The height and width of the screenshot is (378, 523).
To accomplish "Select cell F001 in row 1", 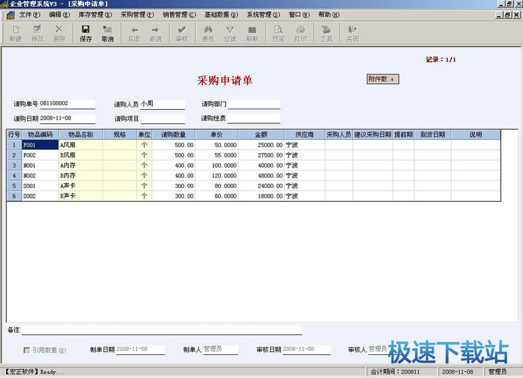I will point(40,145).
